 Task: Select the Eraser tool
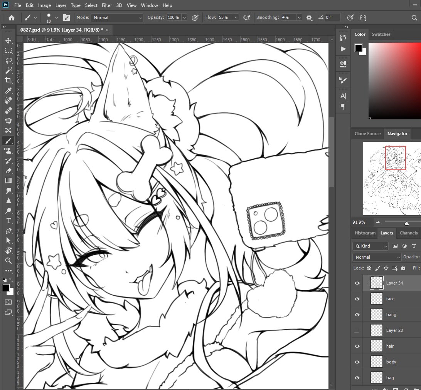coord(8,171)
